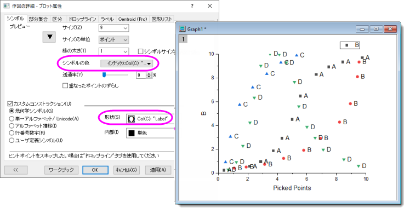Click the Graph1 * window title
The image size is (404, 208).
[x=197, y=29]
